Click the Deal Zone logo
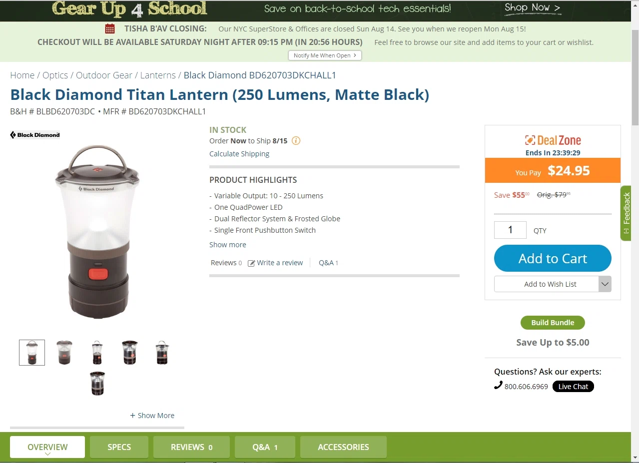The height and width of the screenshot is (463, 639). point(553,140)
